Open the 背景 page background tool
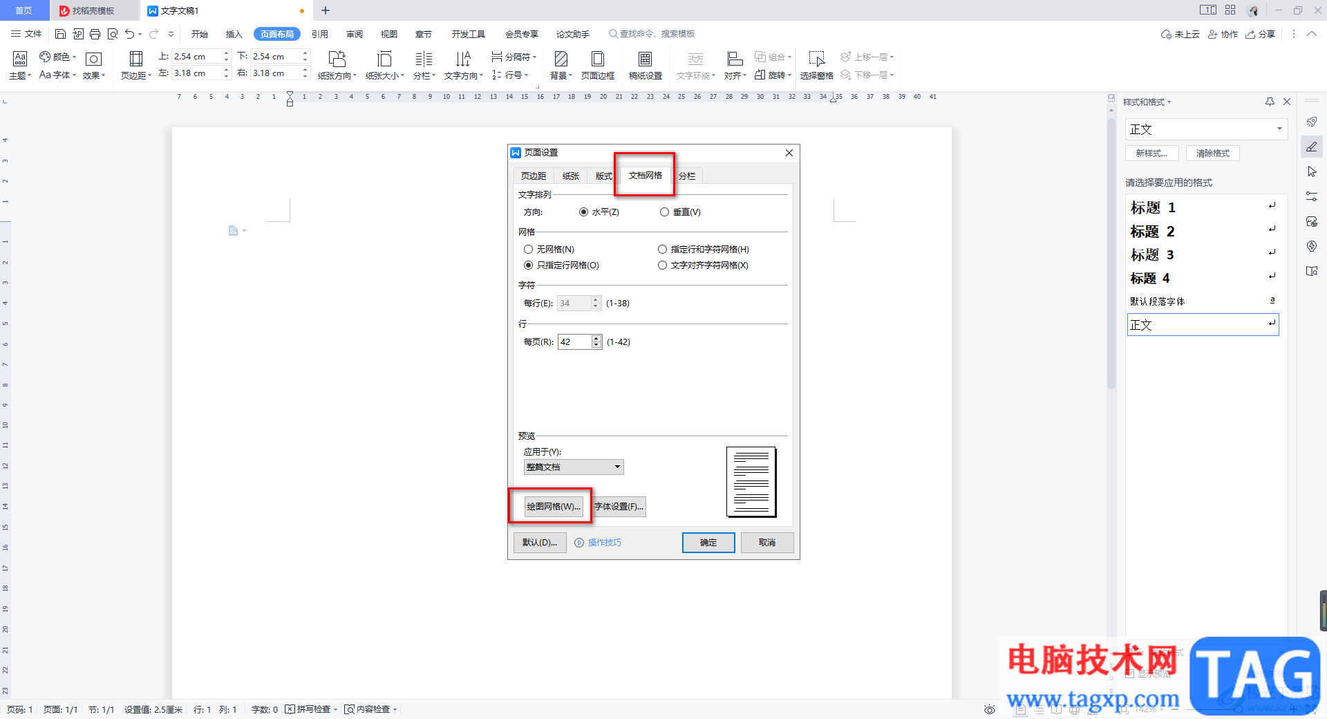 pos(561,66)
